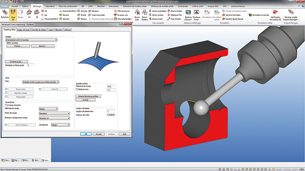Open Couleurs écran settings
The width and height of the screenshot is (305, 171).
coord(197,15)
